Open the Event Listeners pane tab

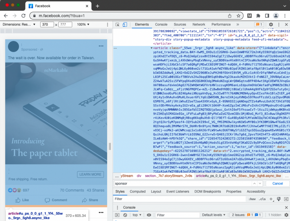[178, 192]
